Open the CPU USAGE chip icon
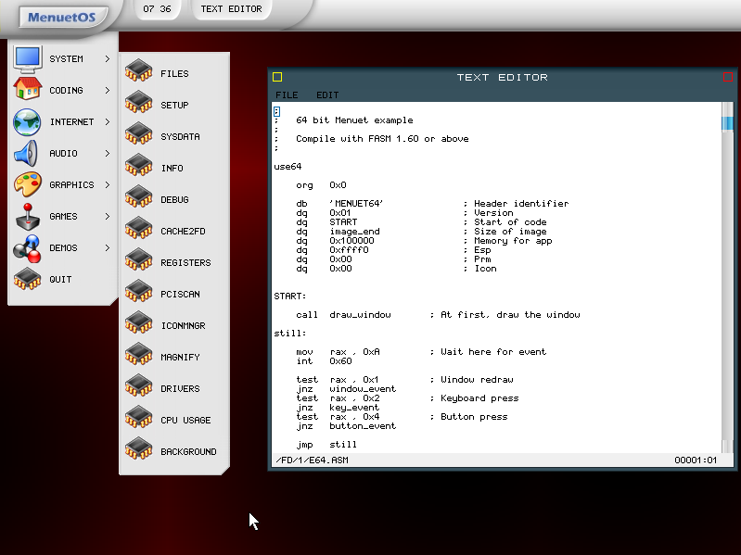 pos(138,420)
